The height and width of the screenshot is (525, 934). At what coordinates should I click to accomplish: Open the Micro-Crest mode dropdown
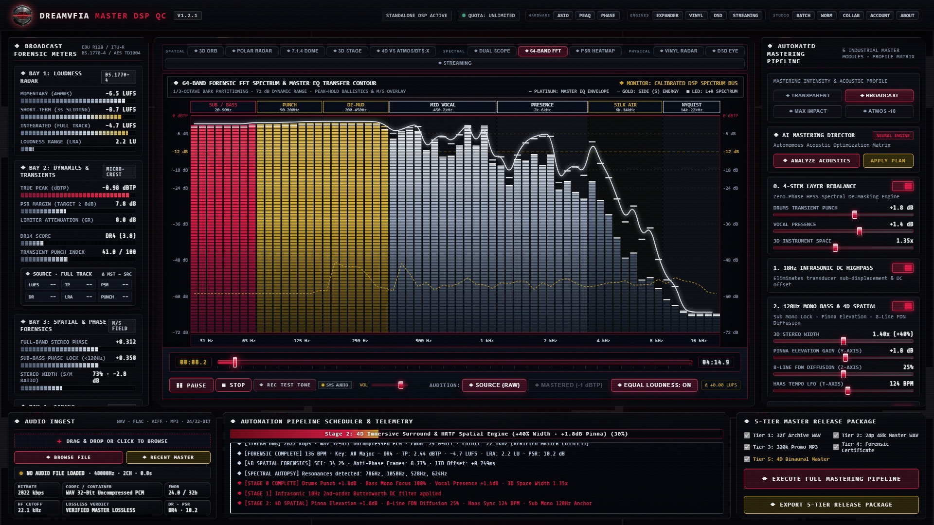tap(119, 172)
